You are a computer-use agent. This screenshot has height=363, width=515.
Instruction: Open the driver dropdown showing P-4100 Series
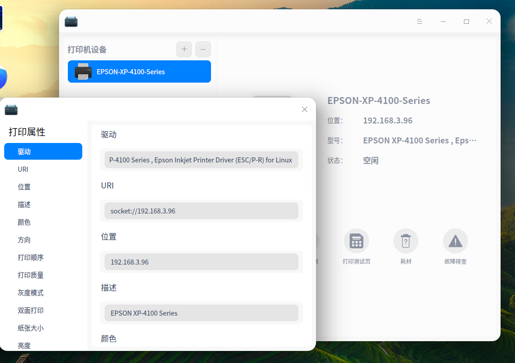tap(201, 160)
